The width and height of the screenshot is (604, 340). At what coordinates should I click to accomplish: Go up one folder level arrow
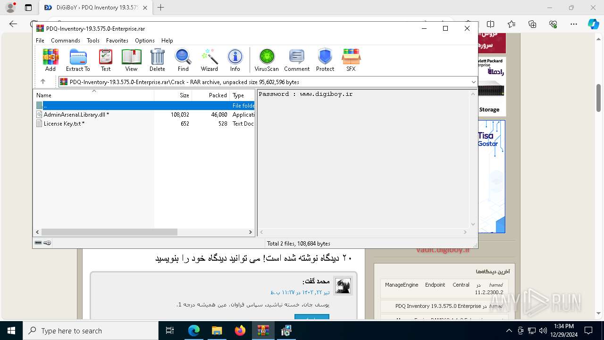(x=43, y=82)
